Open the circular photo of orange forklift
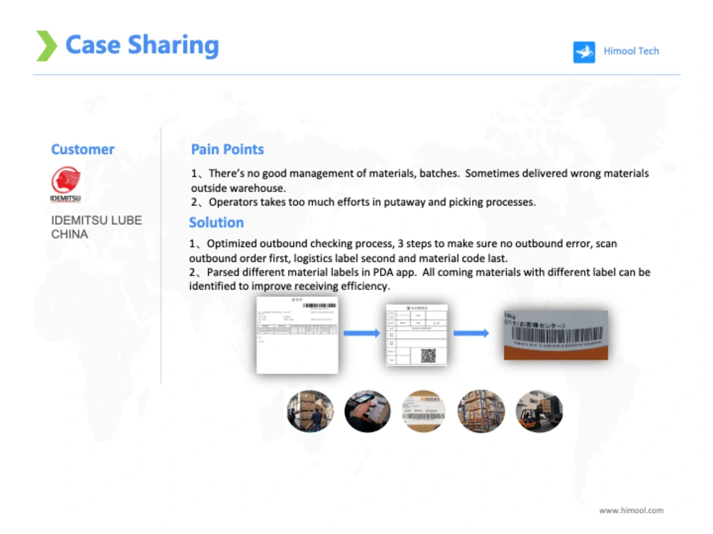The height and width of the screenshot is (534, 713). 539,411
